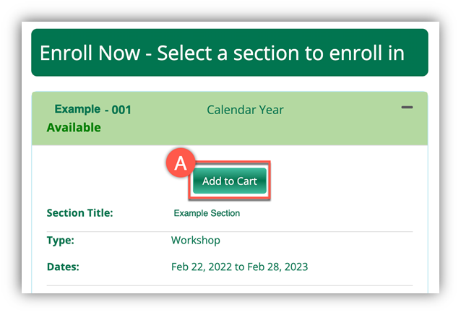Image resolution: width=461 pixels, height=315 pixels.
Task: Click the word "to" between the dates
Action: point(239,267)
